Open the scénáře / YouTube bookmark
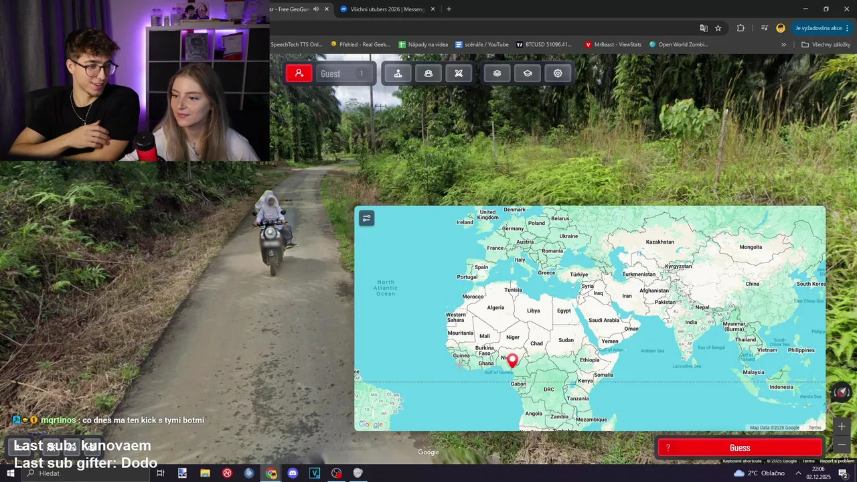The height and width of the screenshot is (482, 857). [x=482, y=45]
